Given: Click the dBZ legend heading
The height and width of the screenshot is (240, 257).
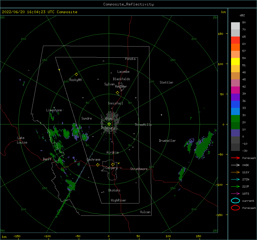Looking at the screenshot, I should point(242,15).
